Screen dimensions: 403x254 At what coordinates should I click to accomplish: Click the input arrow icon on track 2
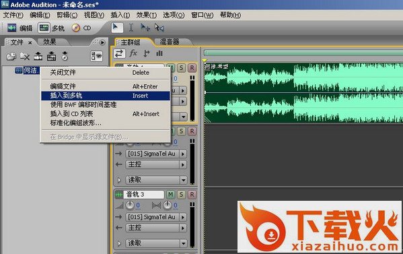click(x=118, y=154)
